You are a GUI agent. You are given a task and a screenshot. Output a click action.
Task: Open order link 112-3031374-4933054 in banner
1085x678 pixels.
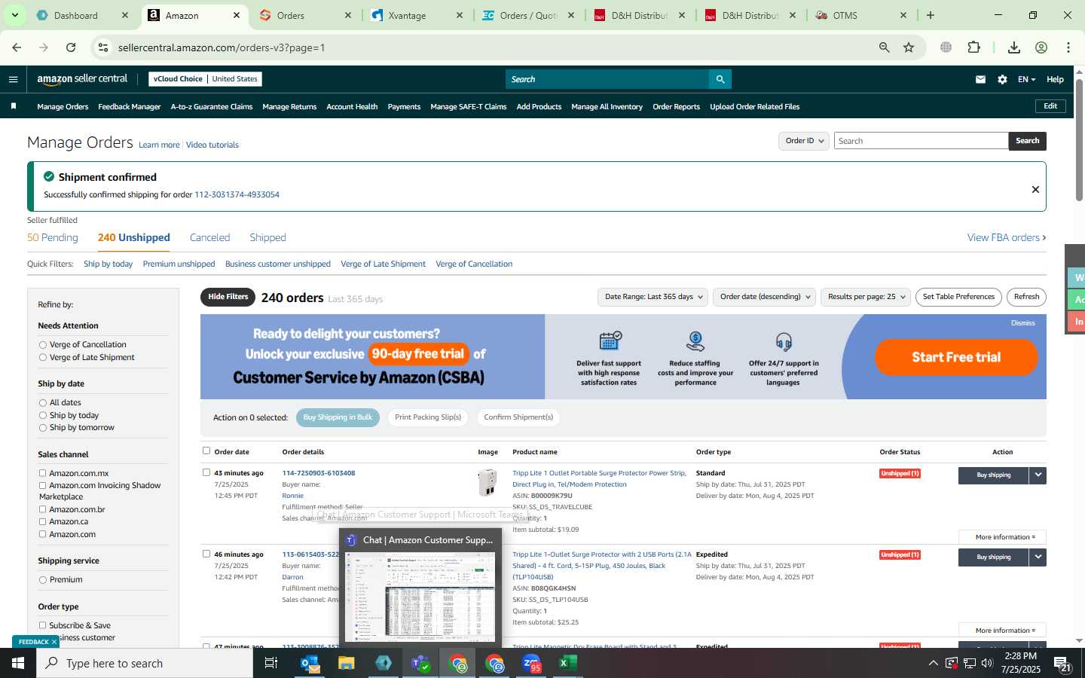tap(237, 194)
